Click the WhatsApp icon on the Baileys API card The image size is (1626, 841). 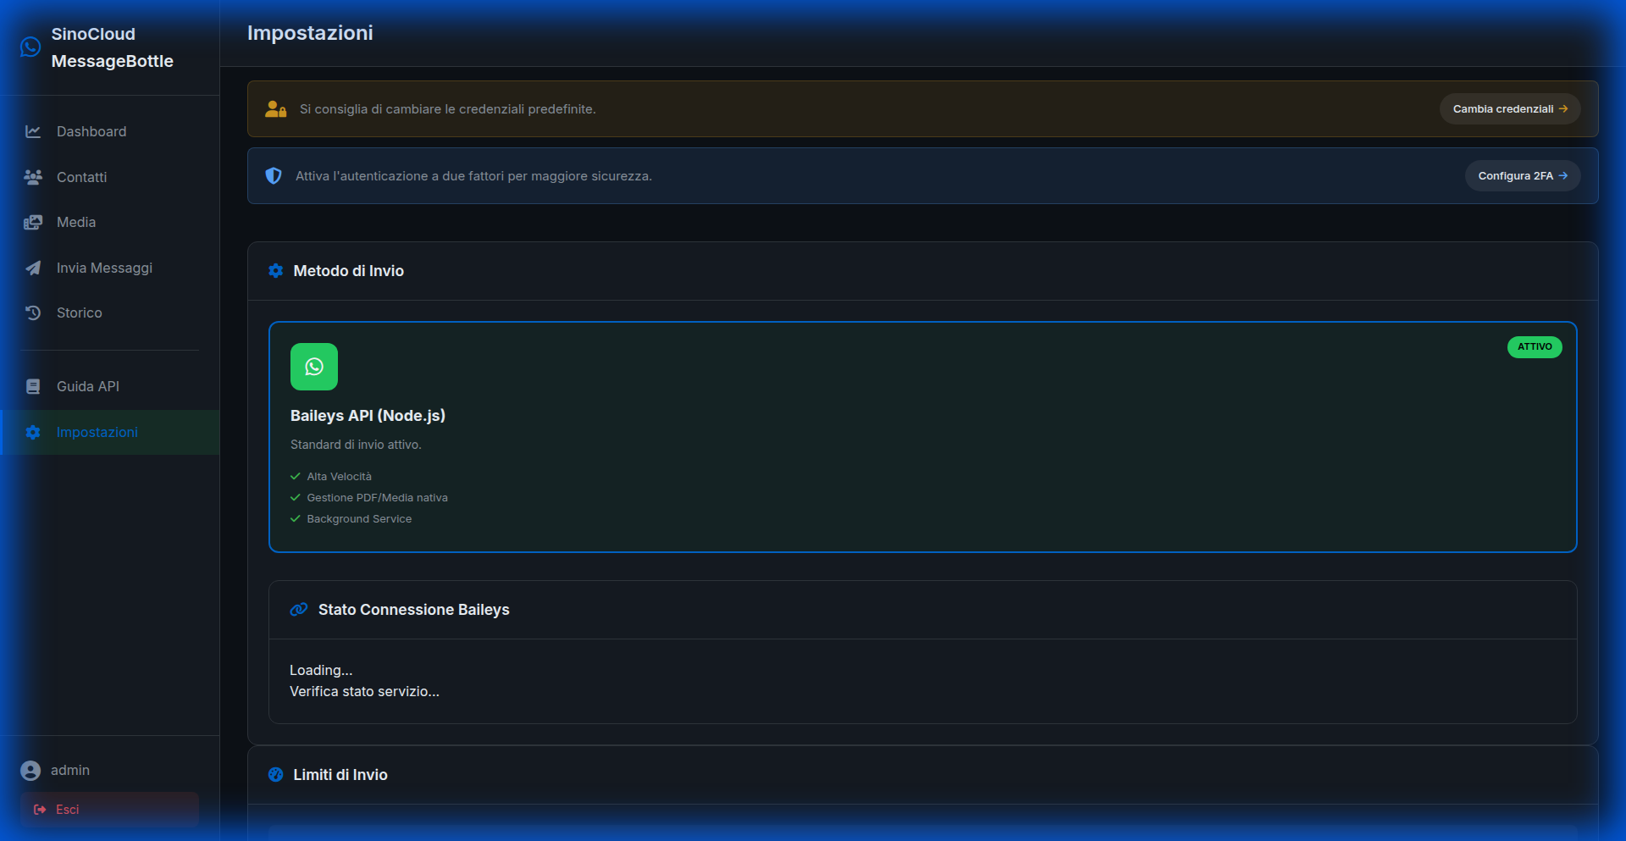314,367
